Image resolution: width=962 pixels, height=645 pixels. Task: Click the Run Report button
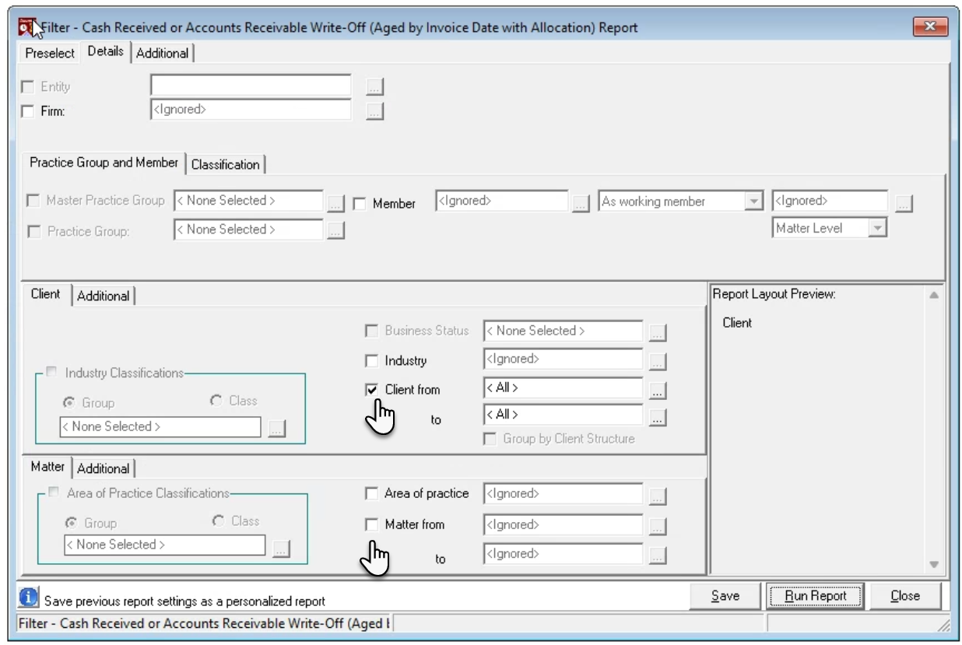click(815, 596)
